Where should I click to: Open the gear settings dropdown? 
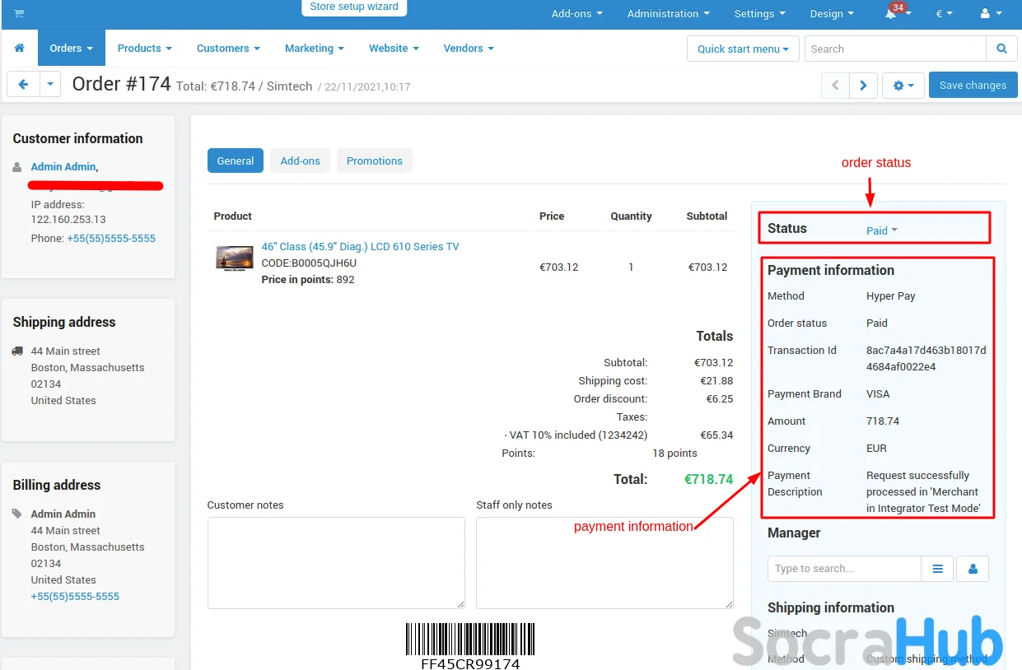point(903,86)
